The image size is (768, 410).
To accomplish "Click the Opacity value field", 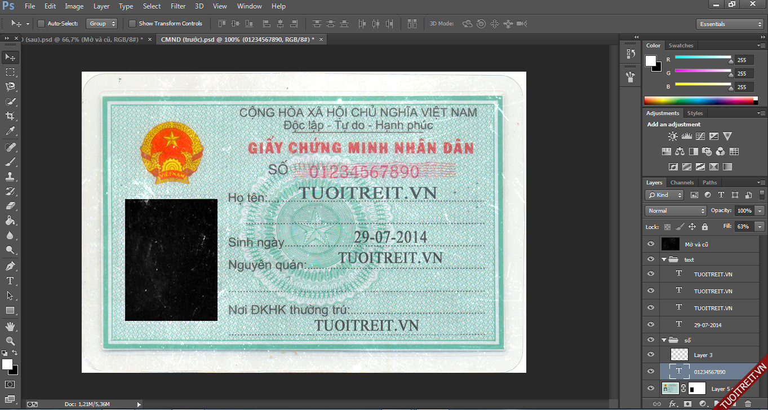I will point(744,210).
